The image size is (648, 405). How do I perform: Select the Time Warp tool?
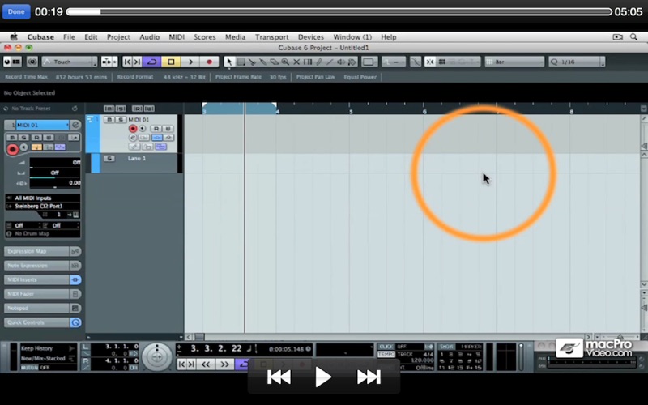(x=308, y=62)
